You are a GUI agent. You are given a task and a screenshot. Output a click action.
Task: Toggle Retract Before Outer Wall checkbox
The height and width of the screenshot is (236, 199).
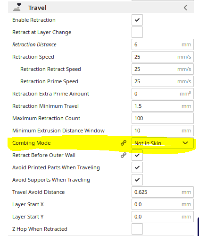coord(137,155)
